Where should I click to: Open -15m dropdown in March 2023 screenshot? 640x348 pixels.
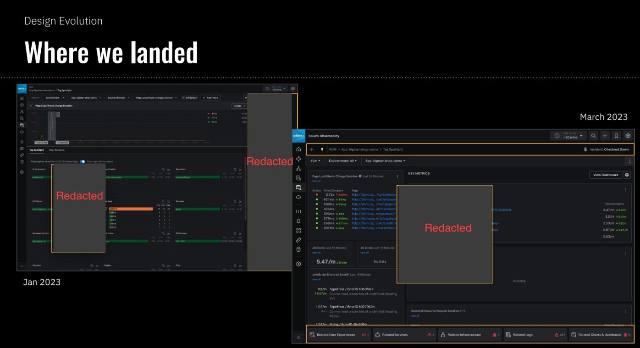[314, 161]
